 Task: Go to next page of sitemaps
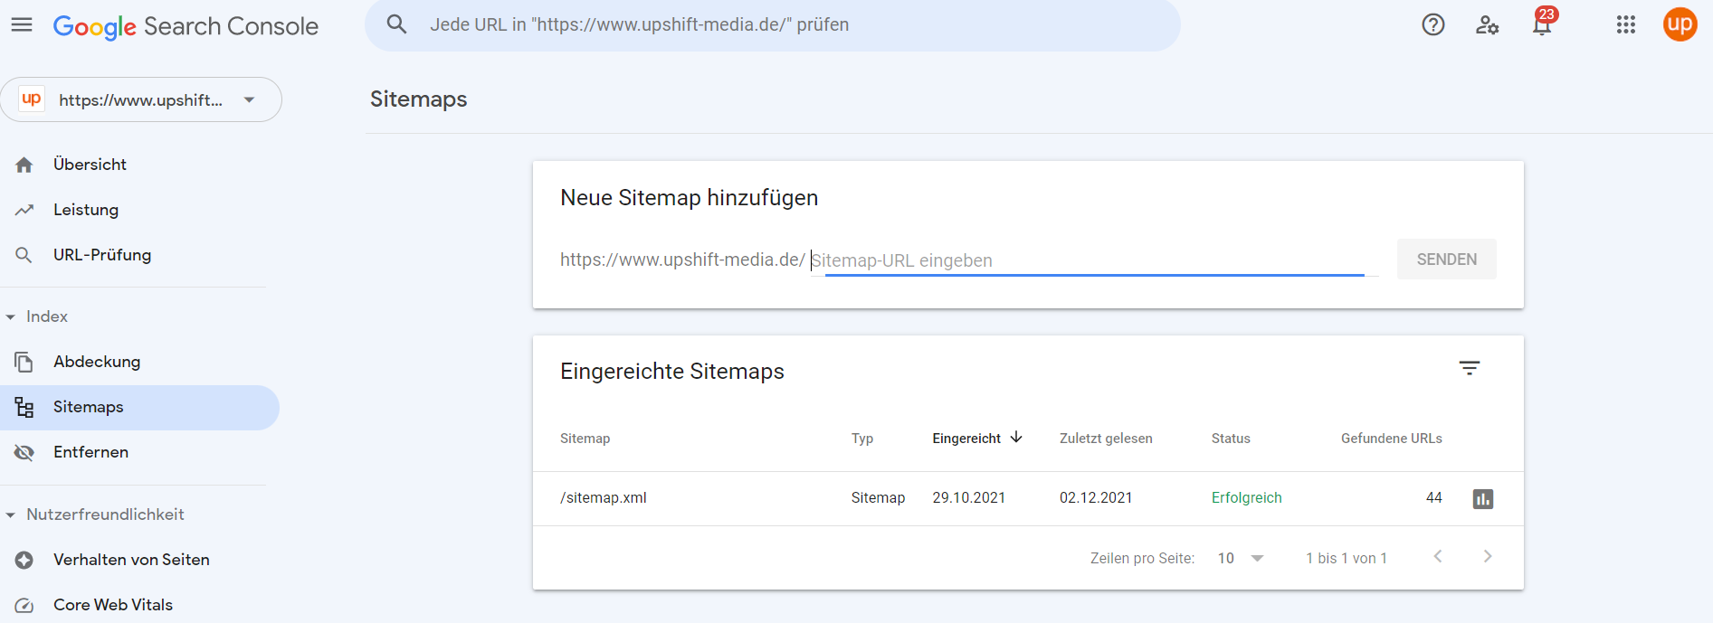point(1488,557)
